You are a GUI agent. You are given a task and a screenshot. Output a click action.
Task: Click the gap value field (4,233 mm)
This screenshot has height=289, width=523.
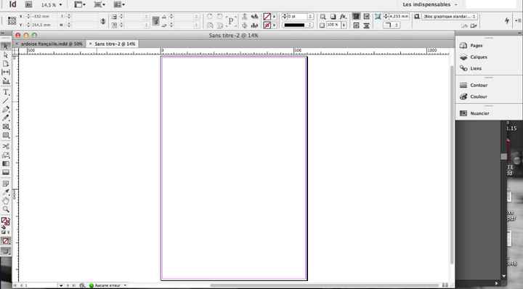coord(399,16)
